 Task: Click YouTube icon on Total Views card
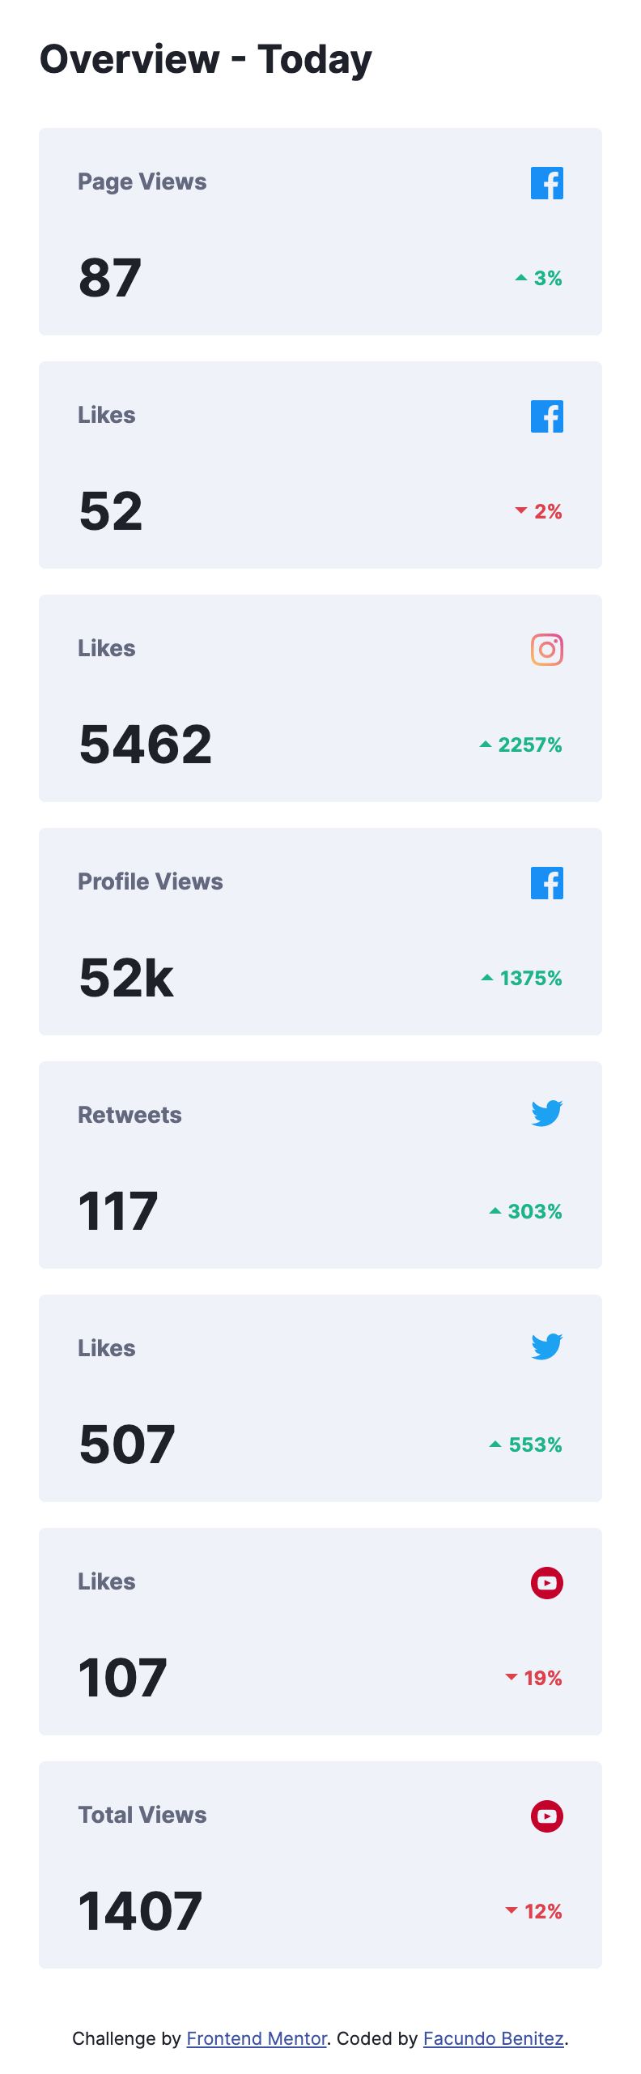547,1816
